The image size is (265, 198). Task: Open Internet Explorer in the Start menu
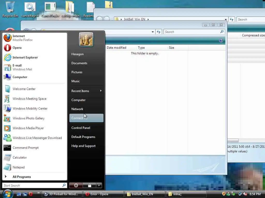[x=35, y=57]
